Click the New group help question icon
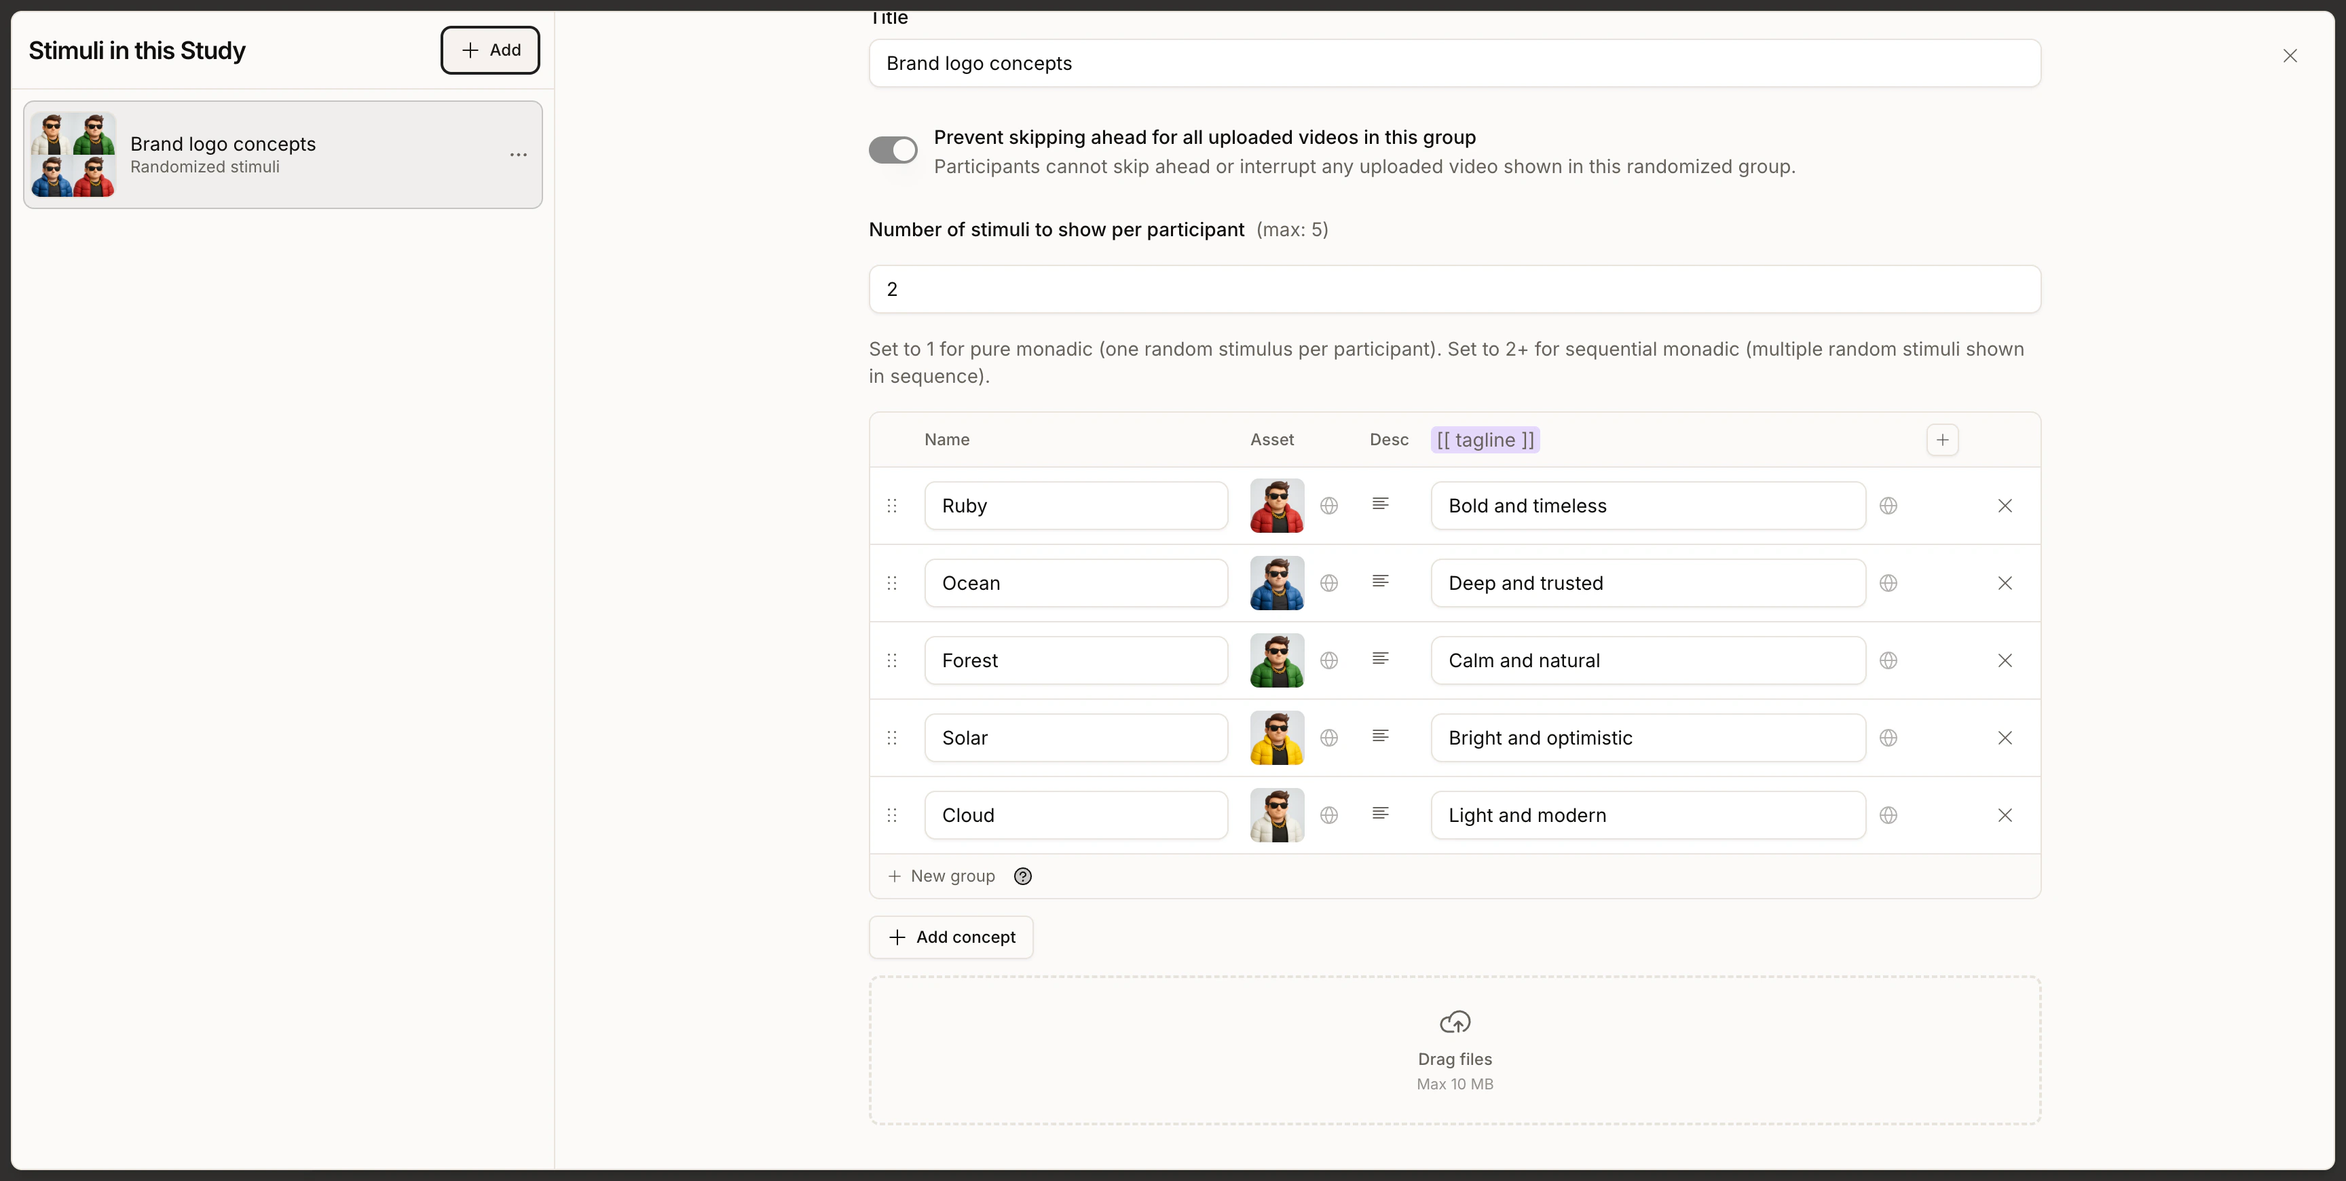 coord(1023,876)
